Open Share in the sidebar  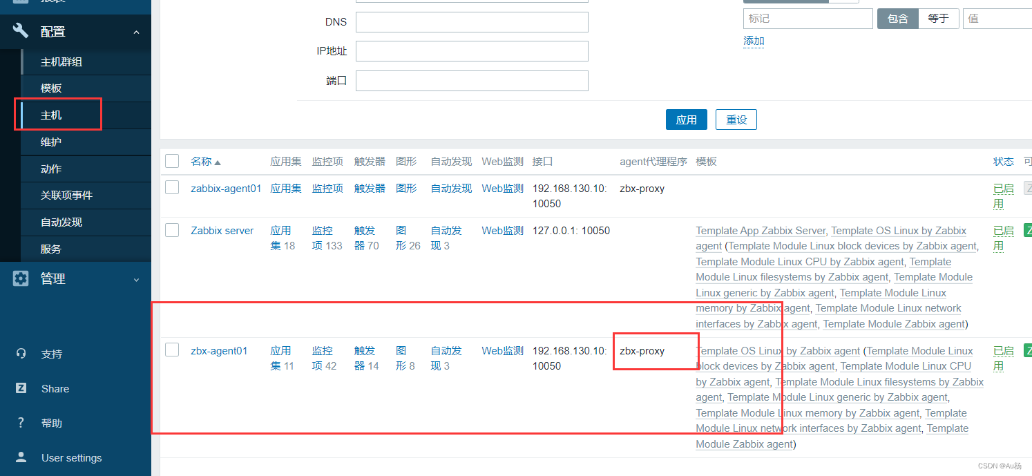[x=55, y=388]
